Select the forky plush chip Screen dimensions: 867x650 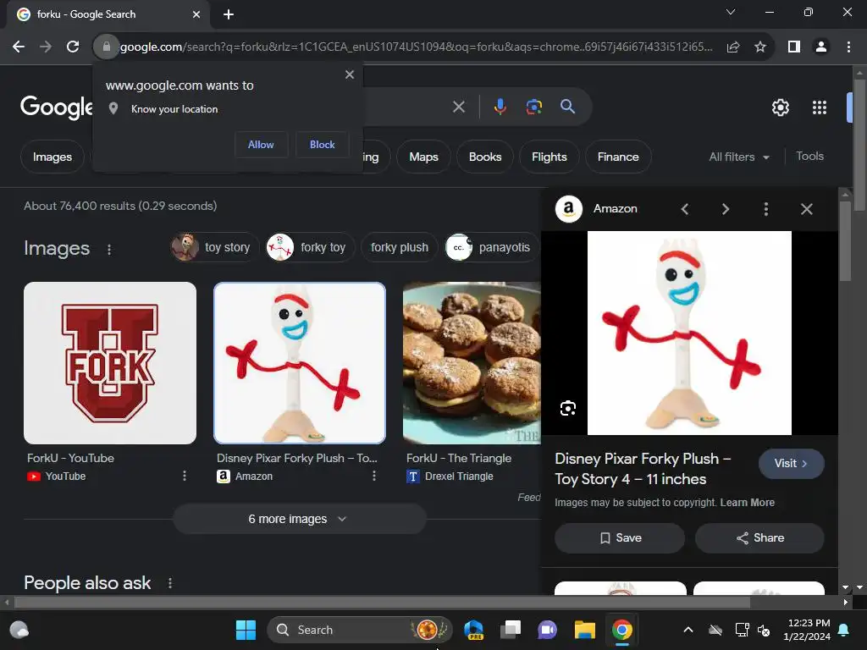400,247
